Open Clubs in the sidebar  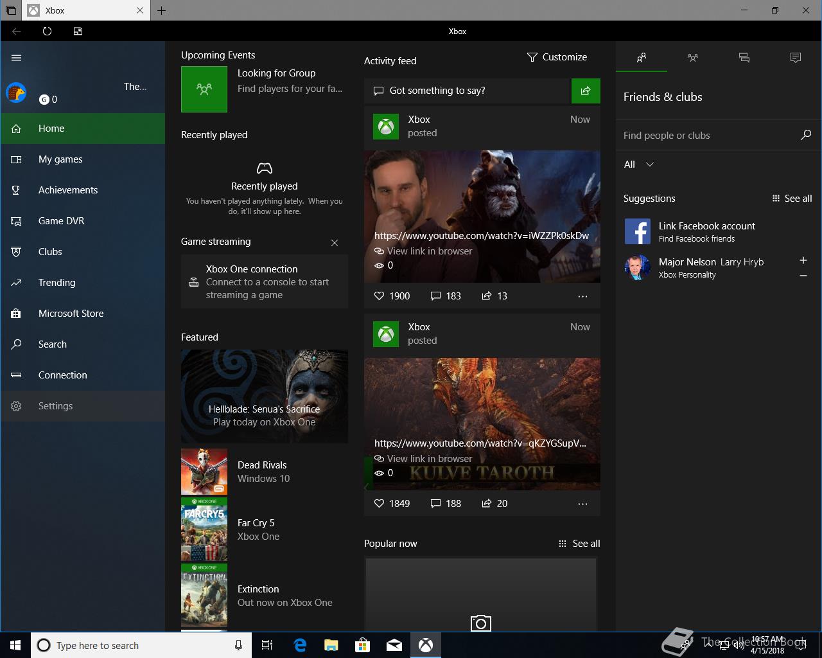(x=83, y=252)
